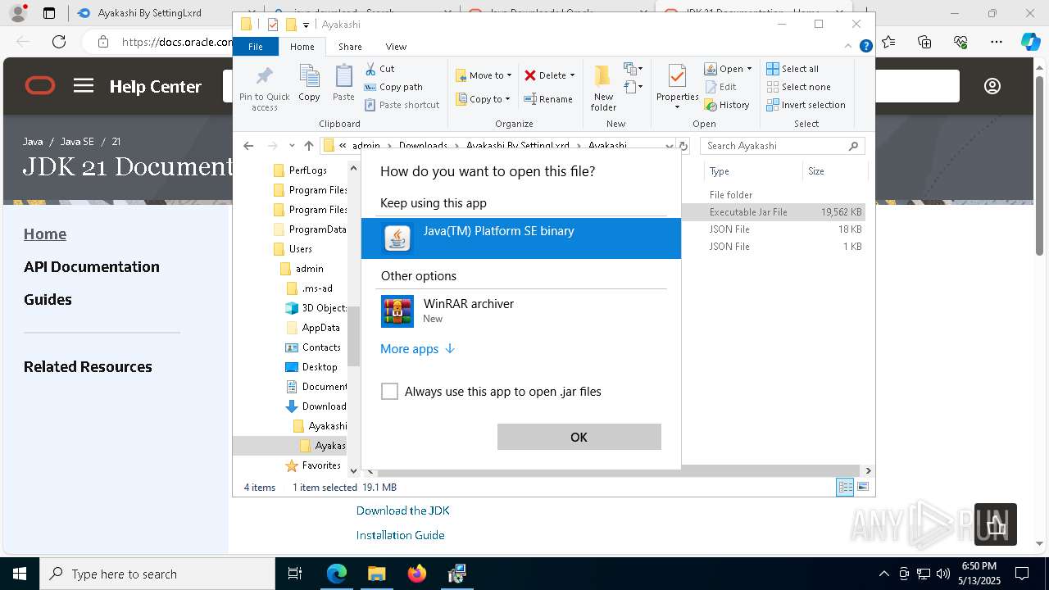This screenshot has width=1049, height=590.
Task: Go up one folder level
Action: [308, 146]
